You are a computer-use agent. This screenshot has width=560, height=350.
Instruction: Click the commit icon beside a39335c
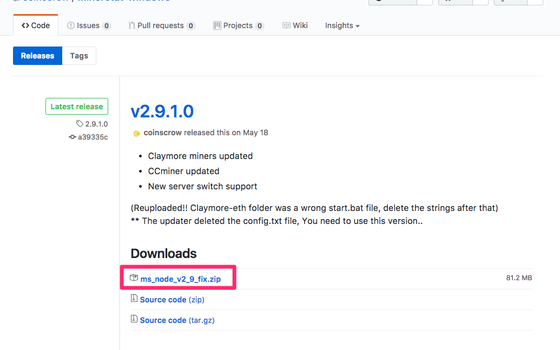[73, 137]
